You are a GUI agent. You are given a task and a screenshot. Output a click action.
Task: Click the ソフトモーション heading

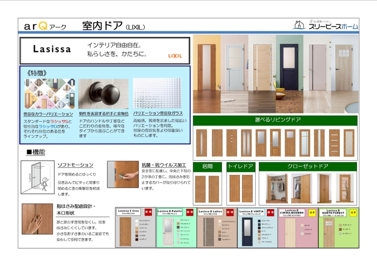click(x=75, y=165)
